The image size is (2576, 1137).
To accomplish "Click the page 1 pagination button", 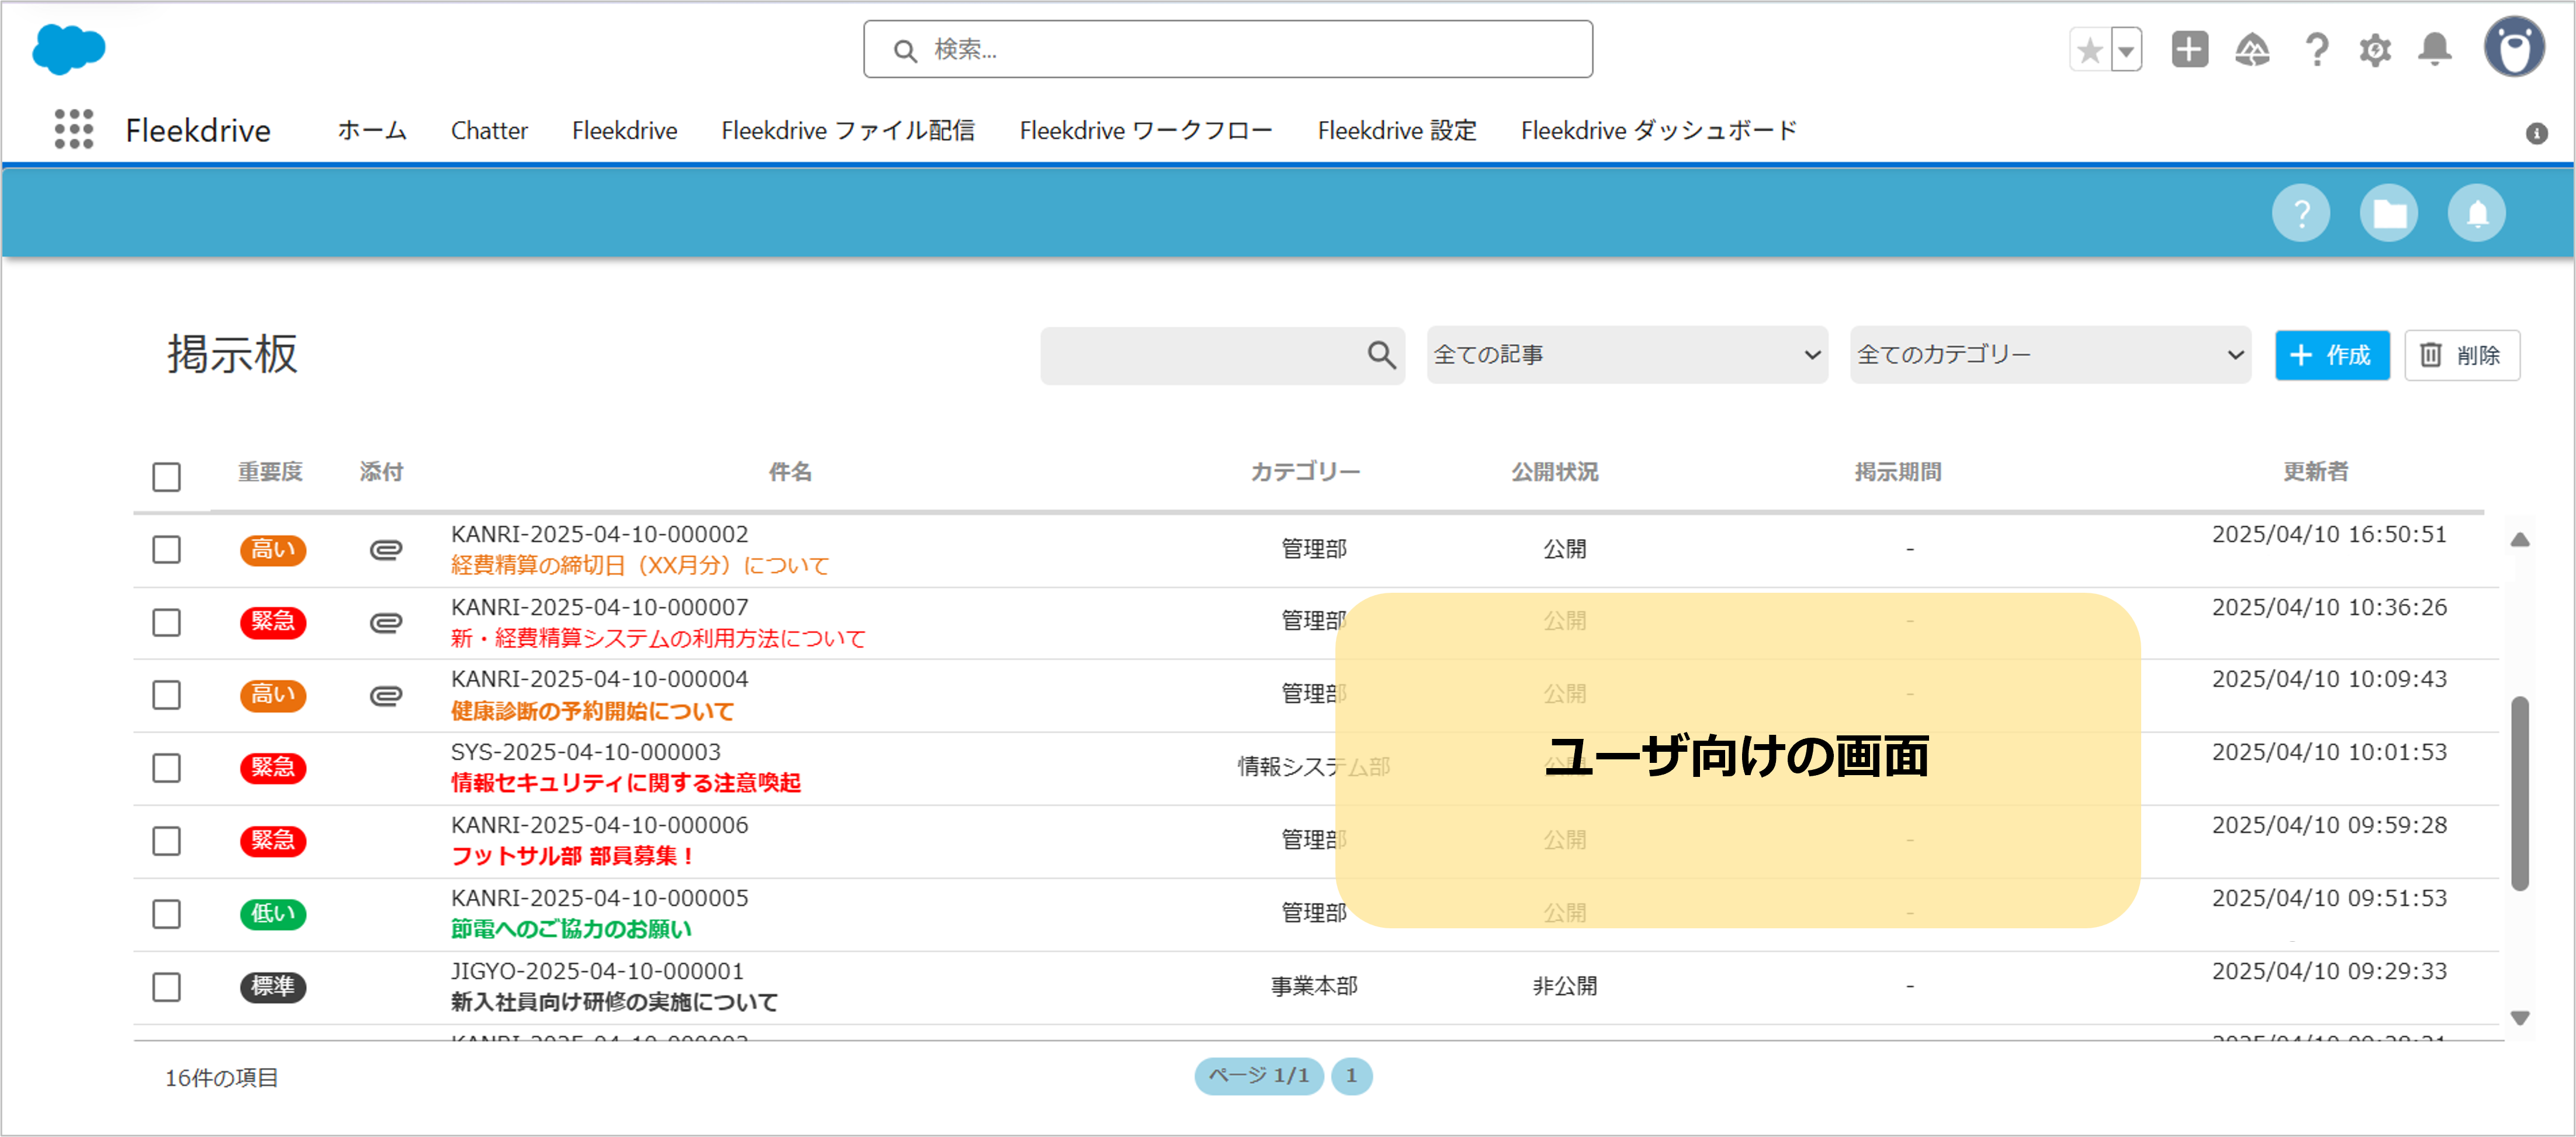I will [x=1351, y=1076].
